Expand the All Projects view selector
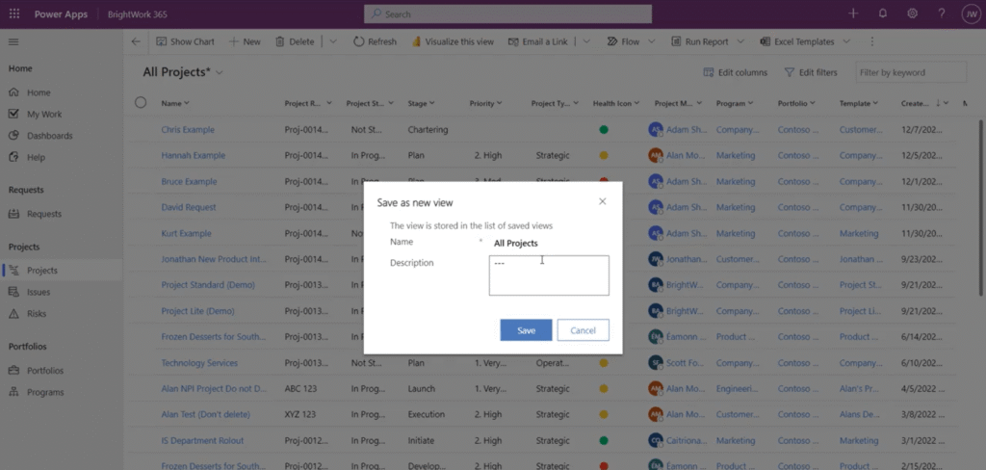Viewport: 986px width, 470px height. (220, 72)
